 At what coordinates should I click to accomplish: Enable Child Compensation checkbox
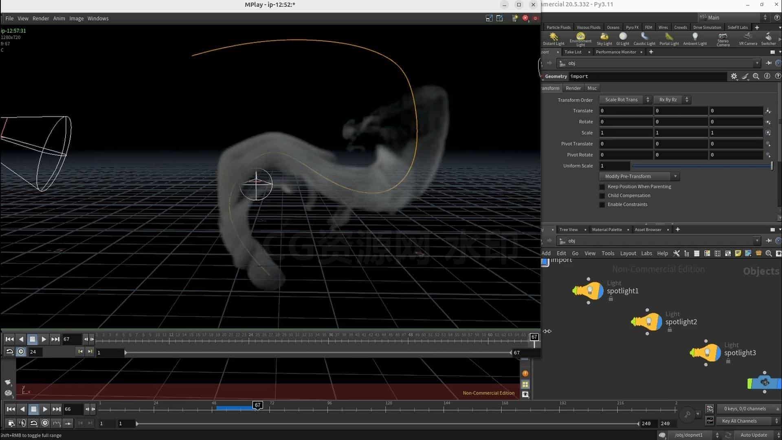click(x=602, y=196)
